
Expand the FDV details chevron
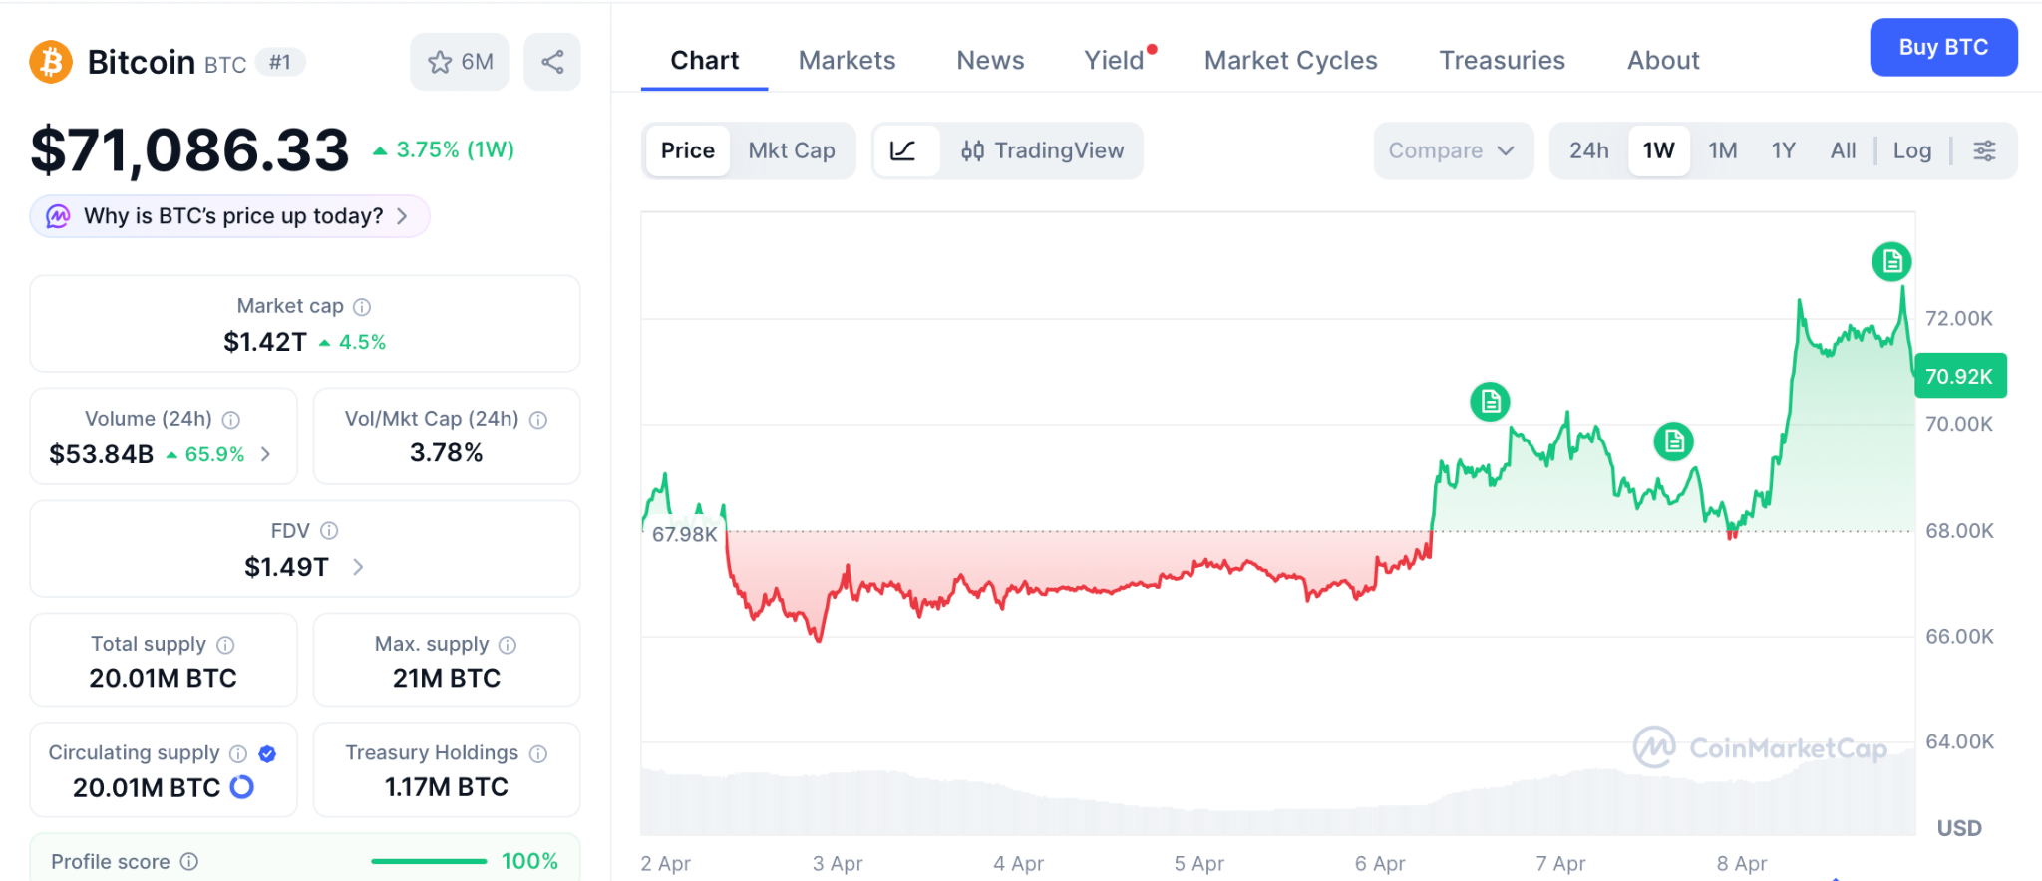click(x=358, y=567)
